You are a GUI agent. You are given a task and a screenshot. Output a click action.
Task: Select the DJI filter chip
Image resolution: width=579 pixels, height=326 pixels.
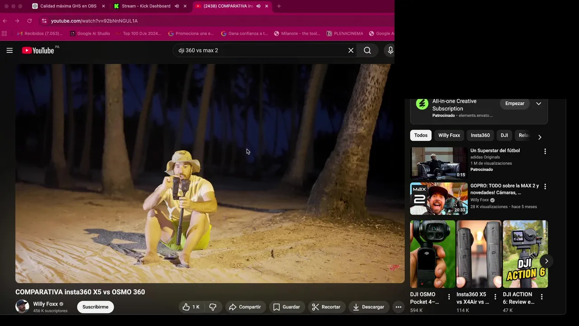point(504,135)
